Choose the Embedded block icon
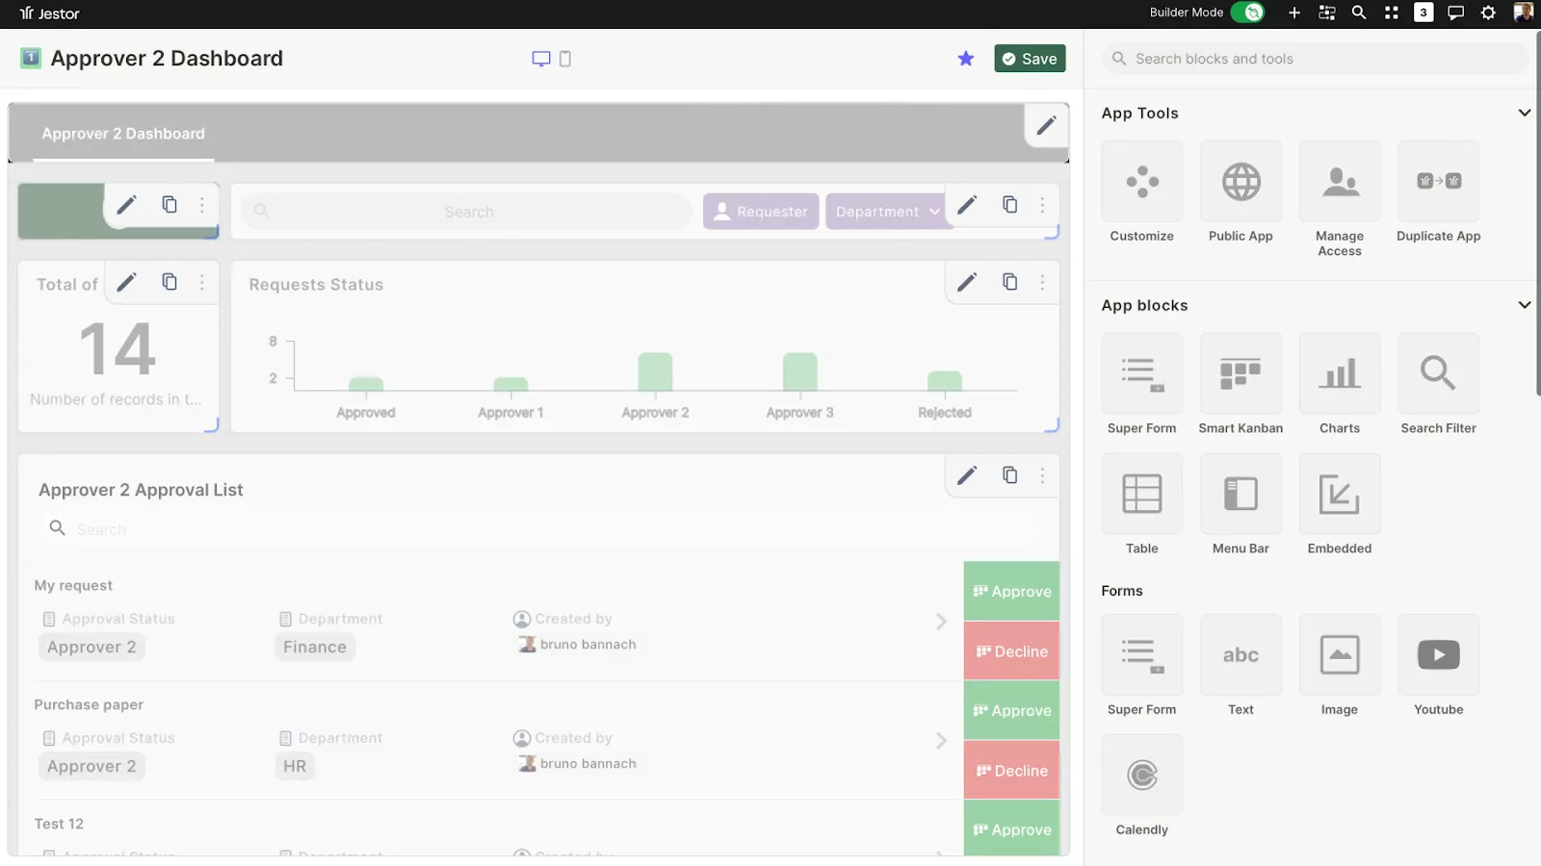This screenshot has height=866, width=1541. click(1339, 494)
